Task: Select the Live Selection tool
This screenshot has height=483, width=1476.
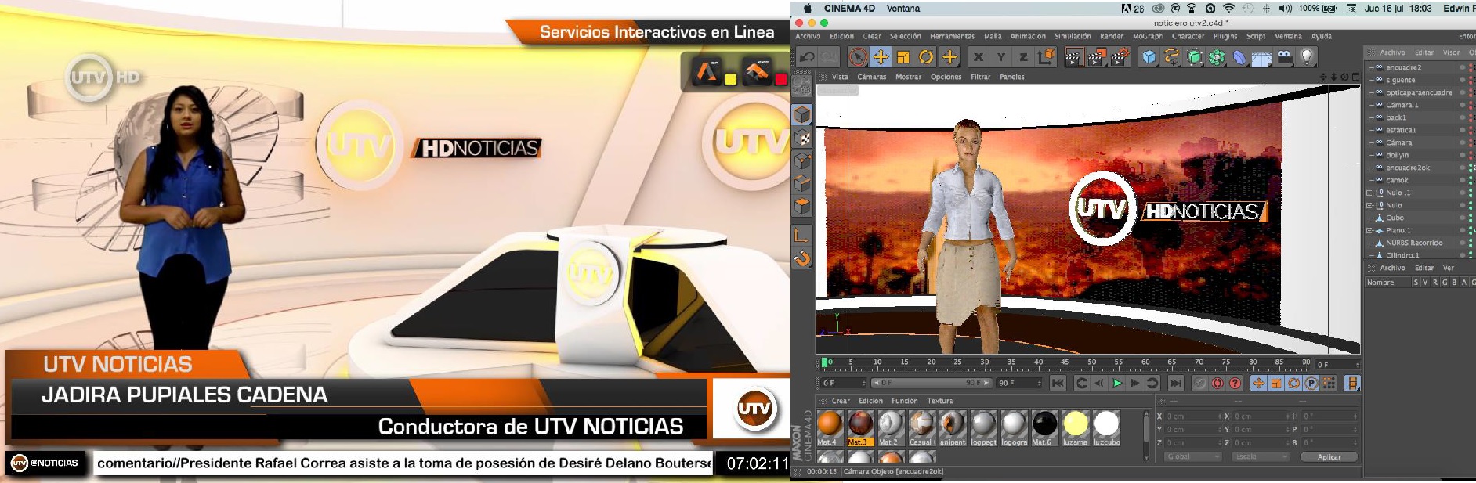Action: pyautogui.click(x=858, y=56)
